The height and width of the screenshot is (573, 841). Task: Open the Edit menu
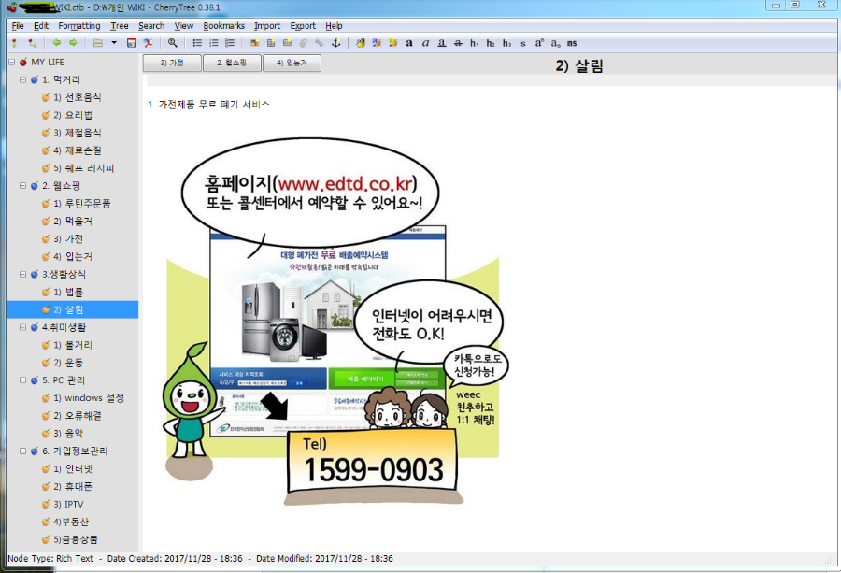pos(41,26)
